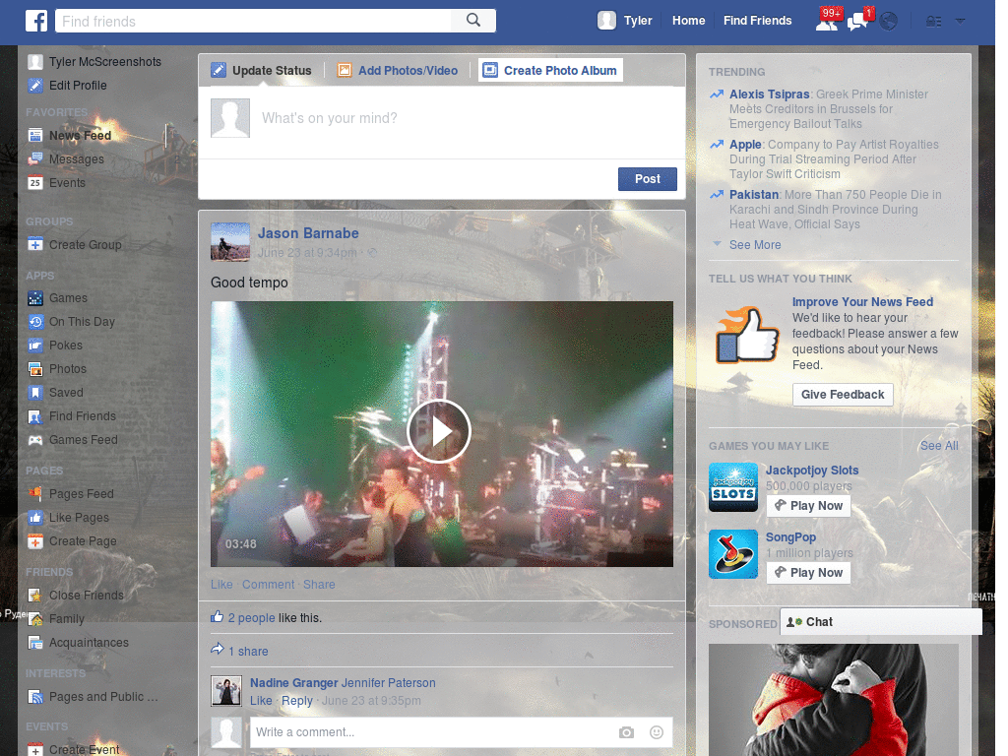This screenshot has width=1008, height=756.
Task: Click Play Now for Jackpotjoy Slots
Action: [x=809, y=505]
